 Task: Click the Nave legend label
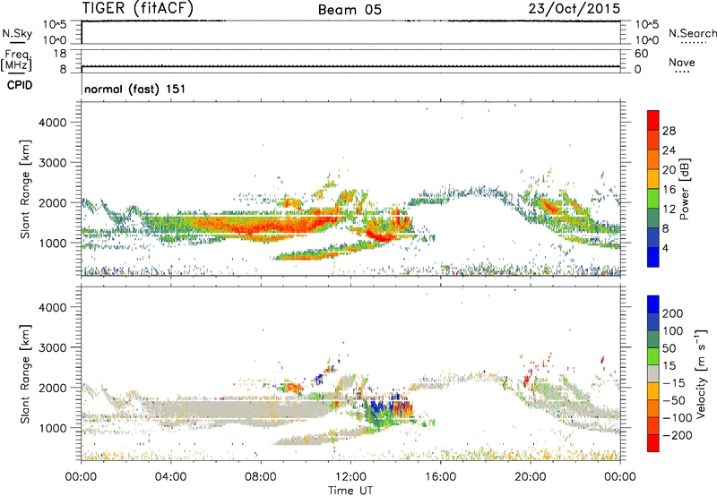682,63
